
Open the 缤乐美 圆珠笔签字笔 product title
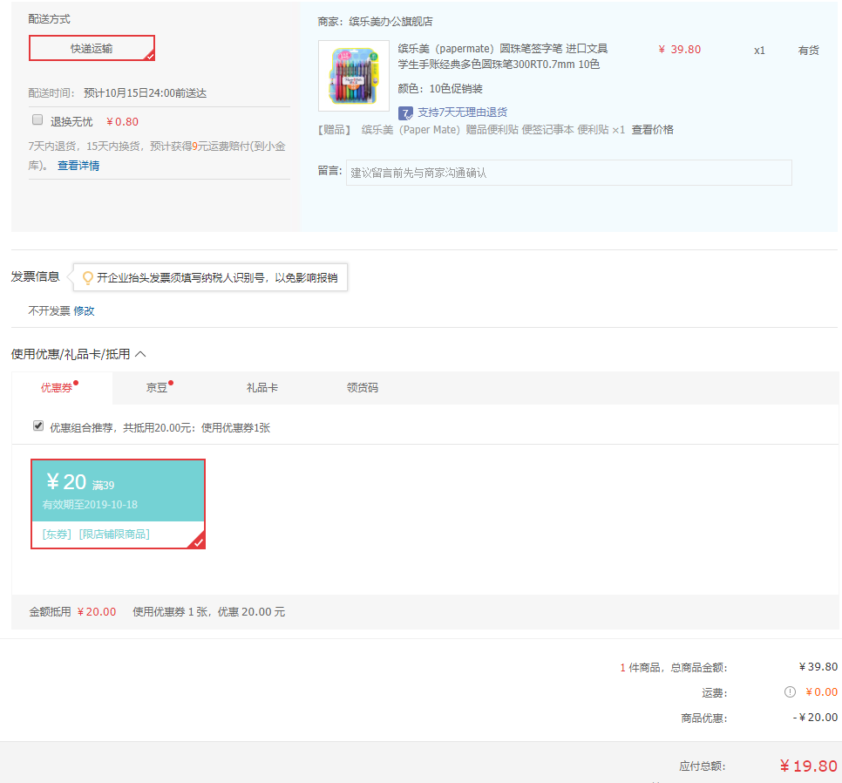(x=503, y=57)
